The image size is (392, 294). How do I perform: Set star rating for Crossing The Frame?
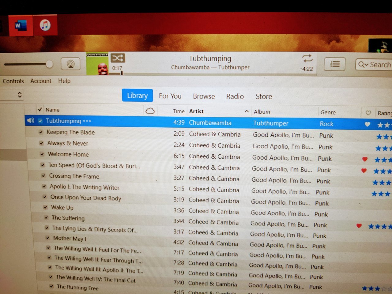click(382, 183)
